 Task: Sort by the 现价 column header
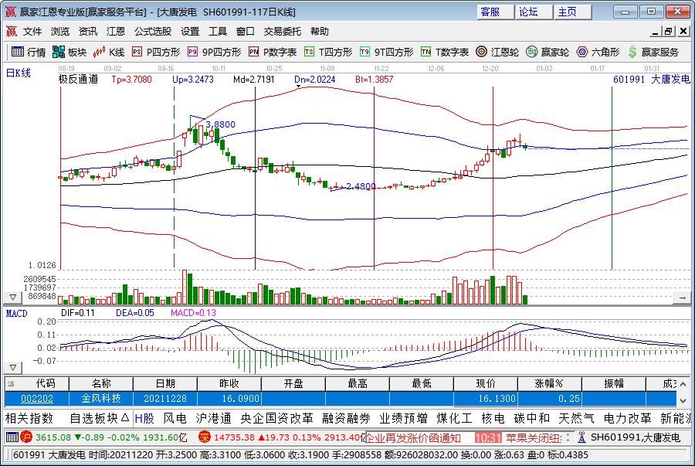pos(486,383)
